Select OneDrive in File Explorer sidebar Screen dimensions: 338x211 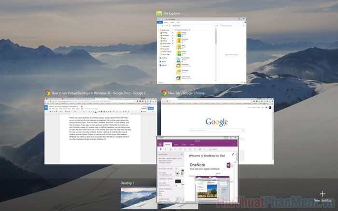tap(163, 58)
